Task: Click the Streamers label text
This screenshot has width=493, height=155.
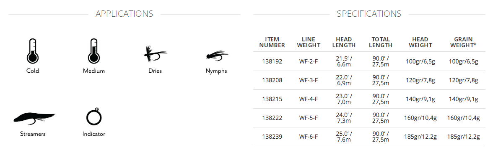Action: pos(33,134)
